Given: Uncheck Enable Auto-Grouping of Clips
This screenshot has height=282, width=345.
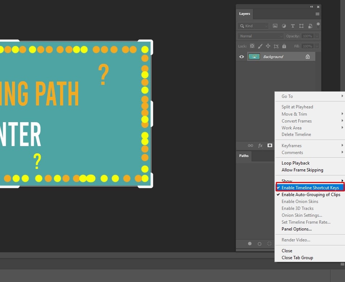Looking at the screenshot, I should pyautogui.click(x=311, y=195).
